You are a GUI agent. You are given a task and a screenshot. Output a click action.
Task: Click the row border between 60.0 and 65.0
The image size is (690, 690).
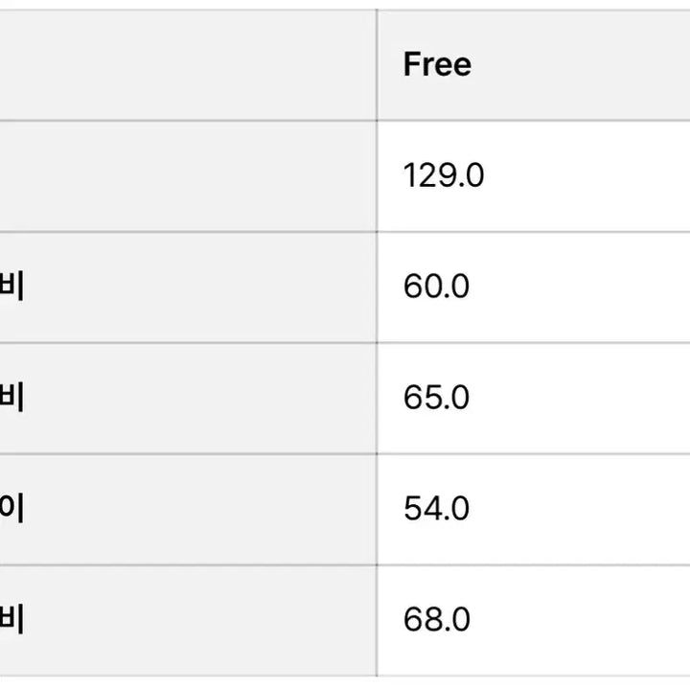pyautogui.click(x=533, y=343)
